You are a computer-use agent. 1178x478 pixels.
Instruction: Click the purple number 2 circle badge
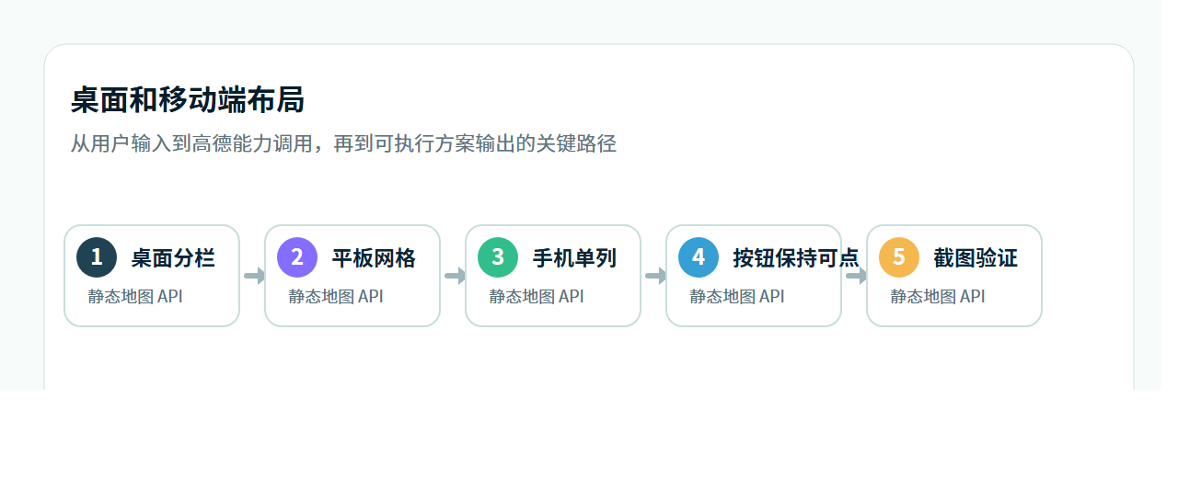[297, 257]
